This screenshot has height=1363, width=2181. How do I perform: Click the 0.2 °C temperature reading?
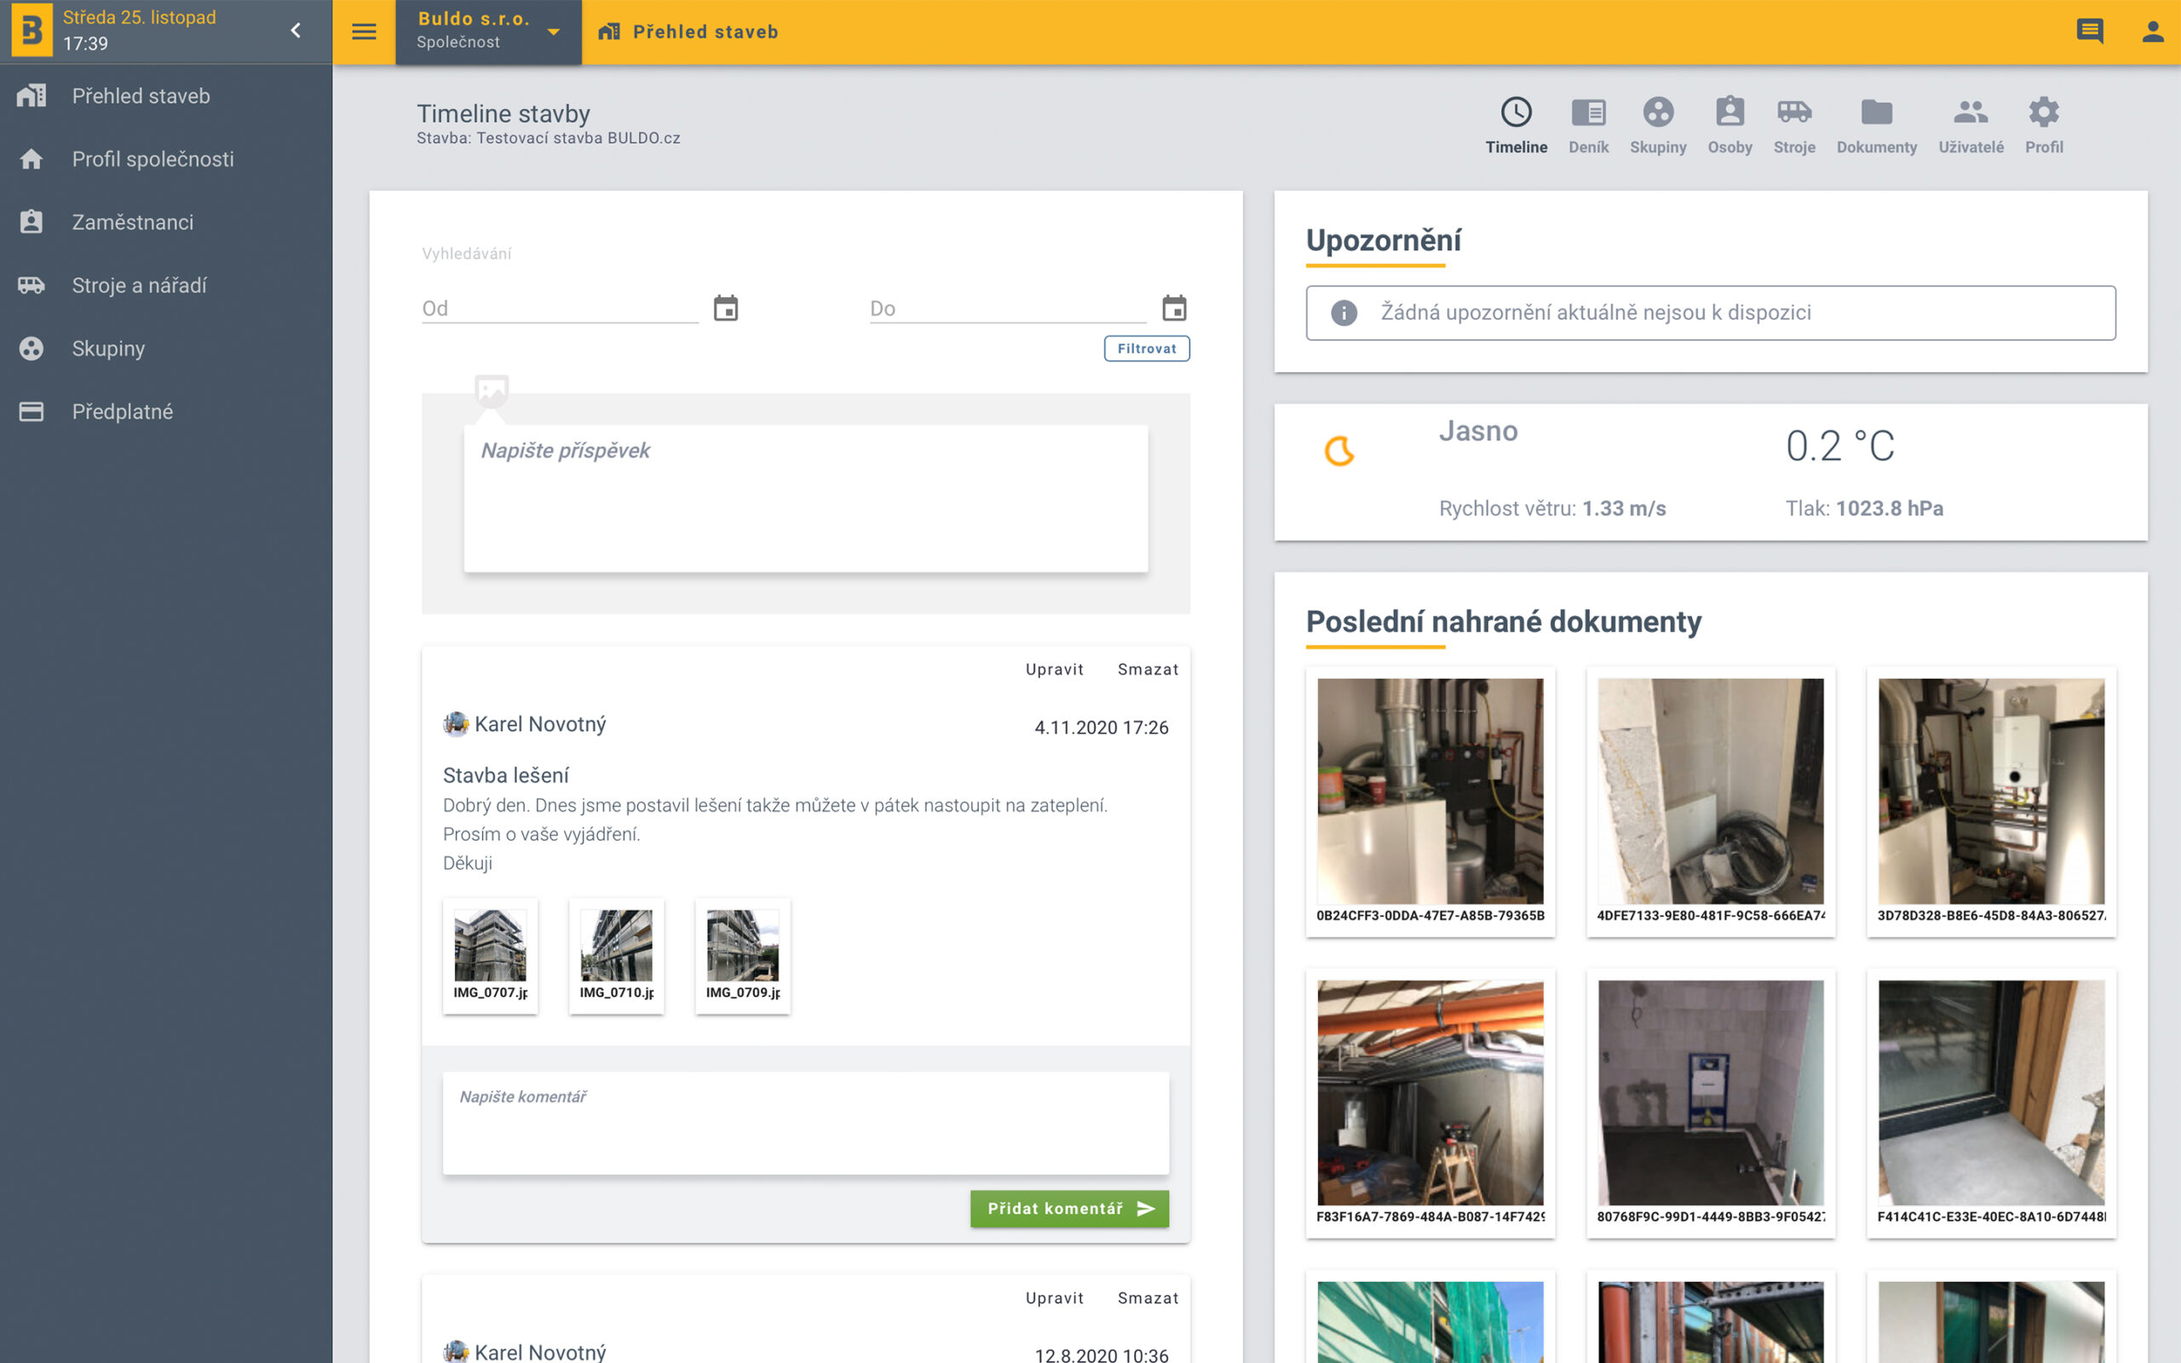point(1839,446)
